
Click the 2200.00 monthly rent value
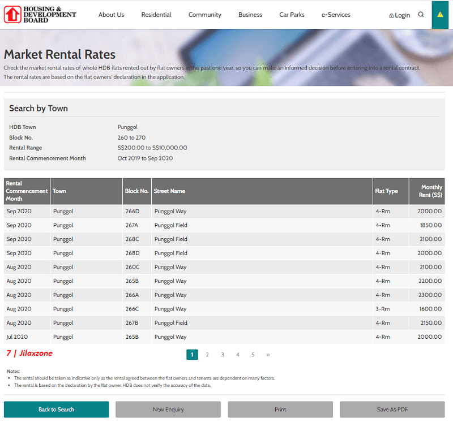point(430,281)
